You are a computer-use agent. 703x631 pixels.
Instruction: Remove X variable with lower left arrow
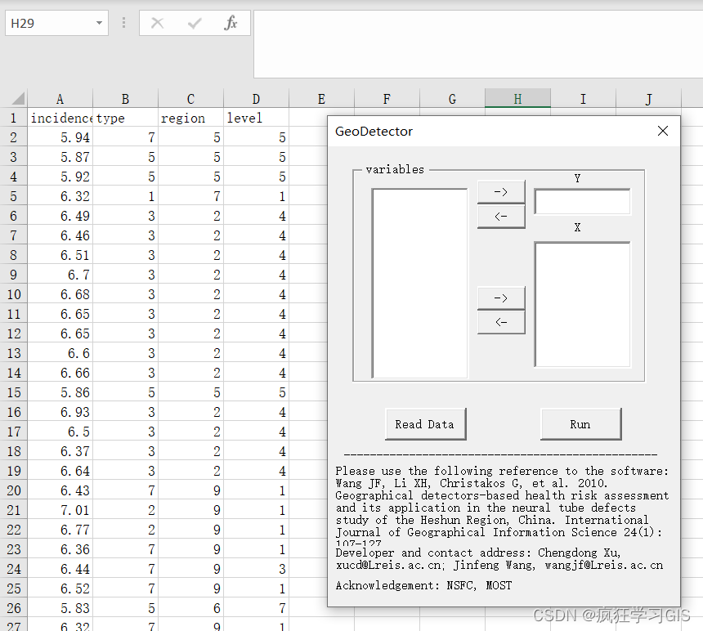(x=501, y=322)
